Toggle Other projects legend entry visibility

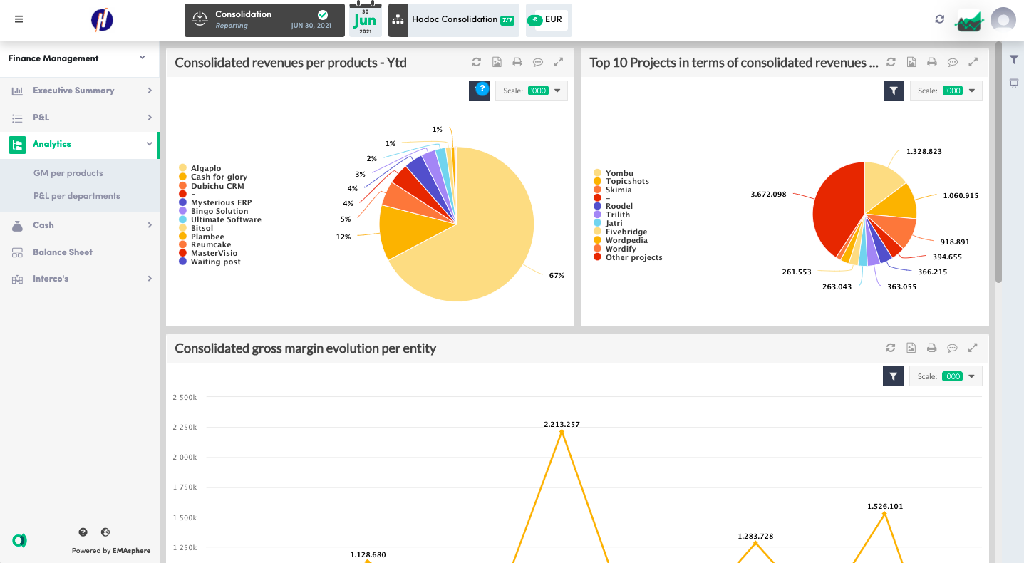(633, 257)
